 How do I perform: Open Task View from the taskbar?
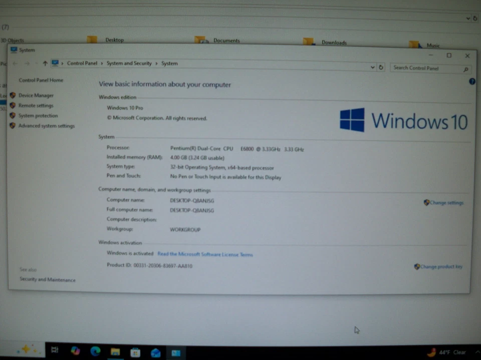55,350
